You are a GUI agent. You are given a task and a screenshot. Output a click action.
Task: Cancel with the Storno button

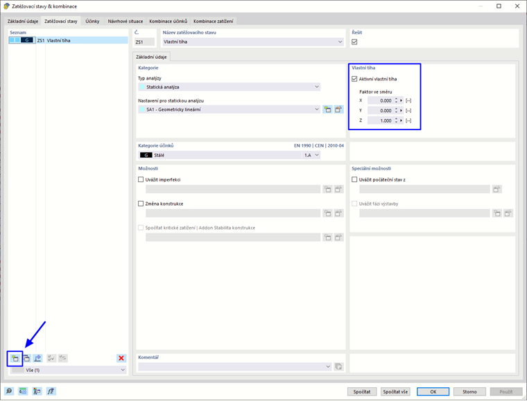469,392
